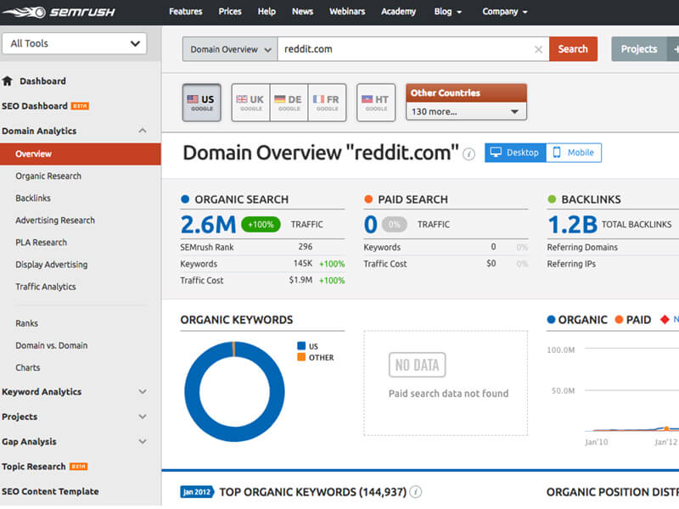679x509 pixels.
Task: Open SEO Dashboard beta
Action: point(45,106)
